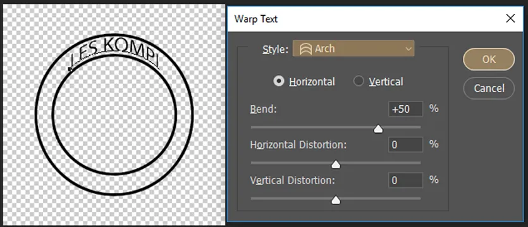Click the Style label
Image resolution: width=528 pixels, height=227 pixels.
point(276,50)
